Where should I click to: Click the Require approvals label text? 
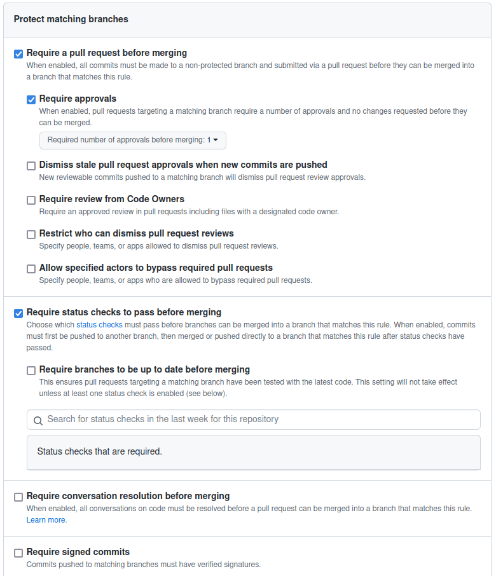click(x=78, y=99)
